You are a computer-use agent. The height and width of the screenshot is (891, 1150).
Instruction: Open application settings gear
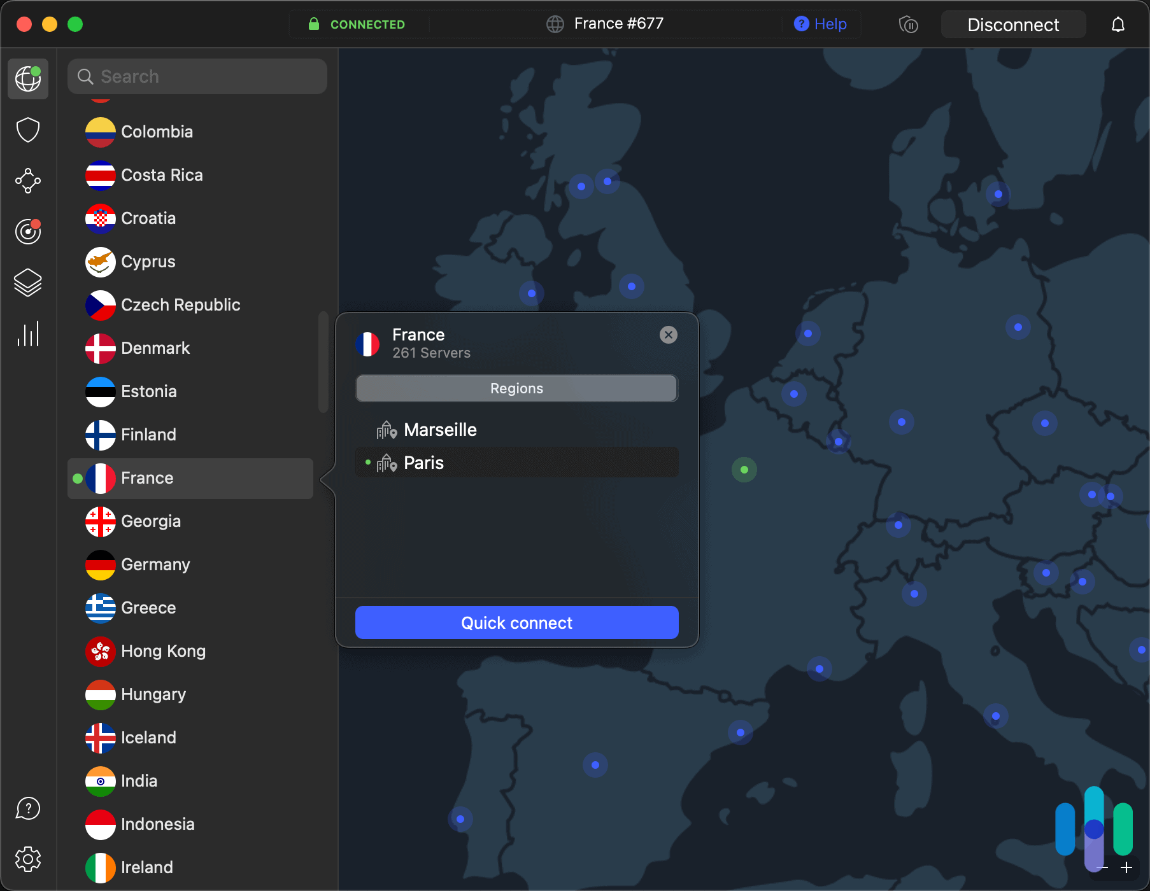point(27,859)
